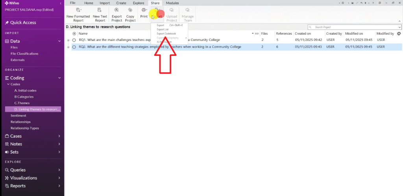Open File Classifications in the sidebar
Image resolution: width=403 pixels, height=196 pixels.
click(24, 54)
